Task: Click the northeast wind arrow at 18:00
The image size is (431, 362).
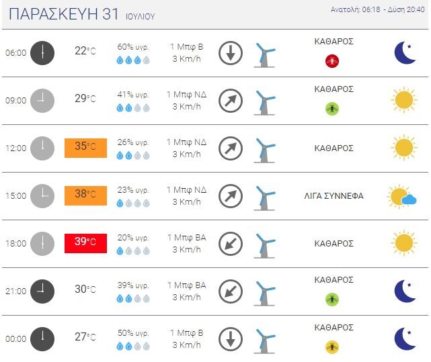Action: coord(231,244)
